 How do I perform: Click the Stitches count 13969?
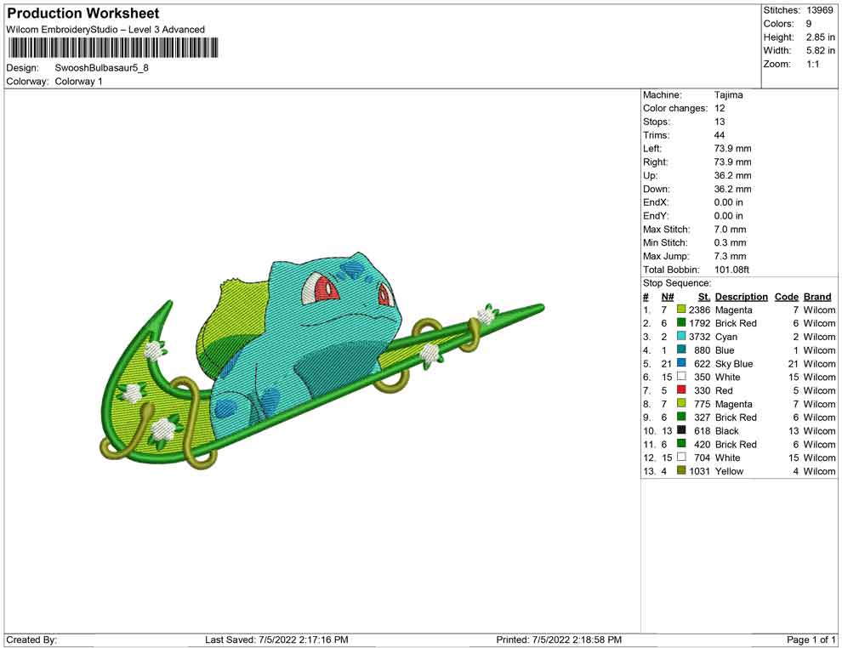pyautogui.click(x=819, y=10)
